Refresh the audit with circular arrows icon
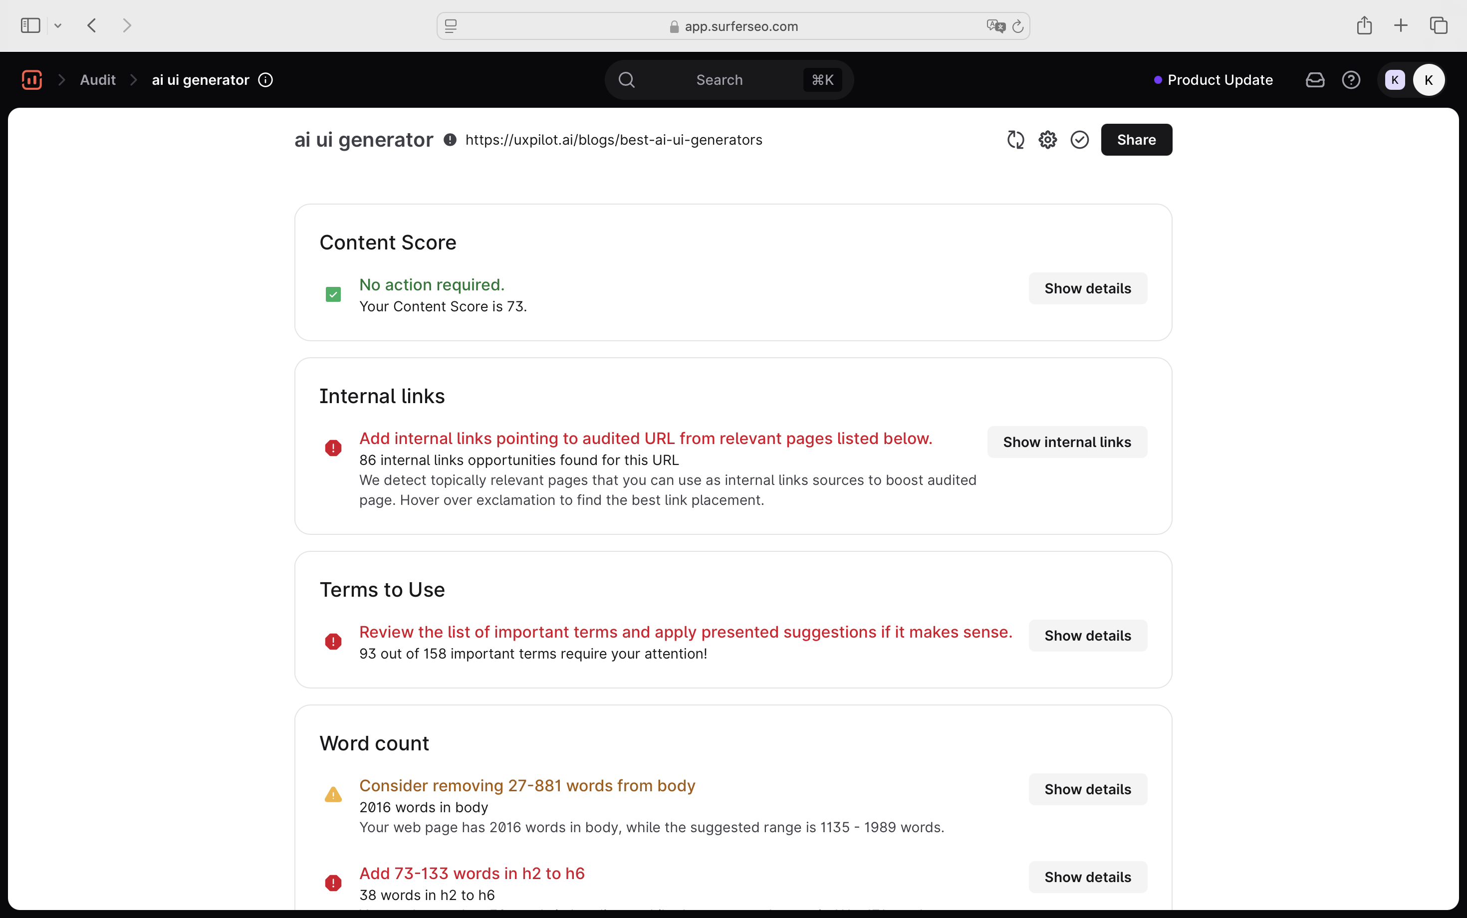The width and height of the screenshot is (1467, 918). (x=1015, y=140)
